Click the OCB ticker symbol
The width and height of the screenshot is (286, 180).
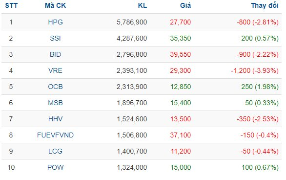click(x=55, y=87)
